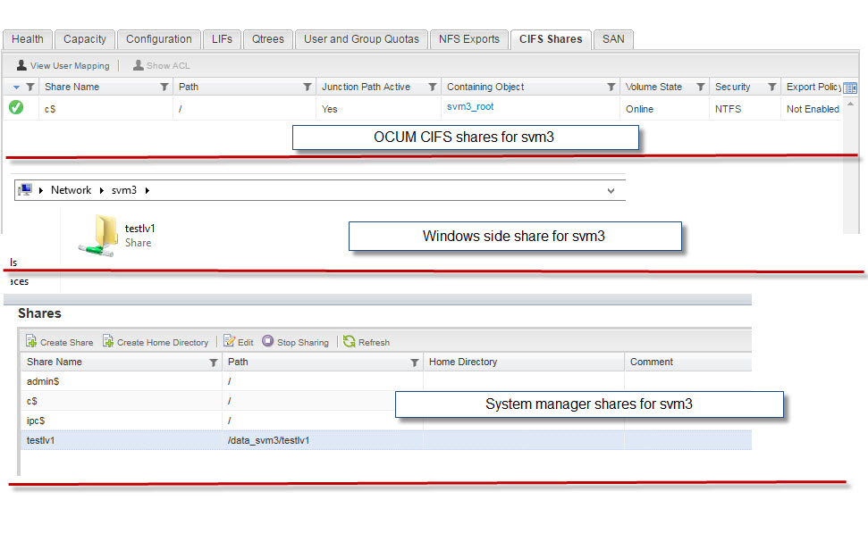Click View User Mapping button

point(63,65)
